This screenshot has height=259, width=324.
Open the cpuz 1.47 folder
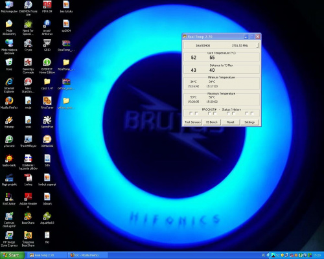coord(47,84)
